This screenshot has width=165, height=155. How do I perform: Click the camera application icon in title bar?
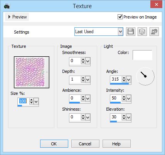point(7,6)
